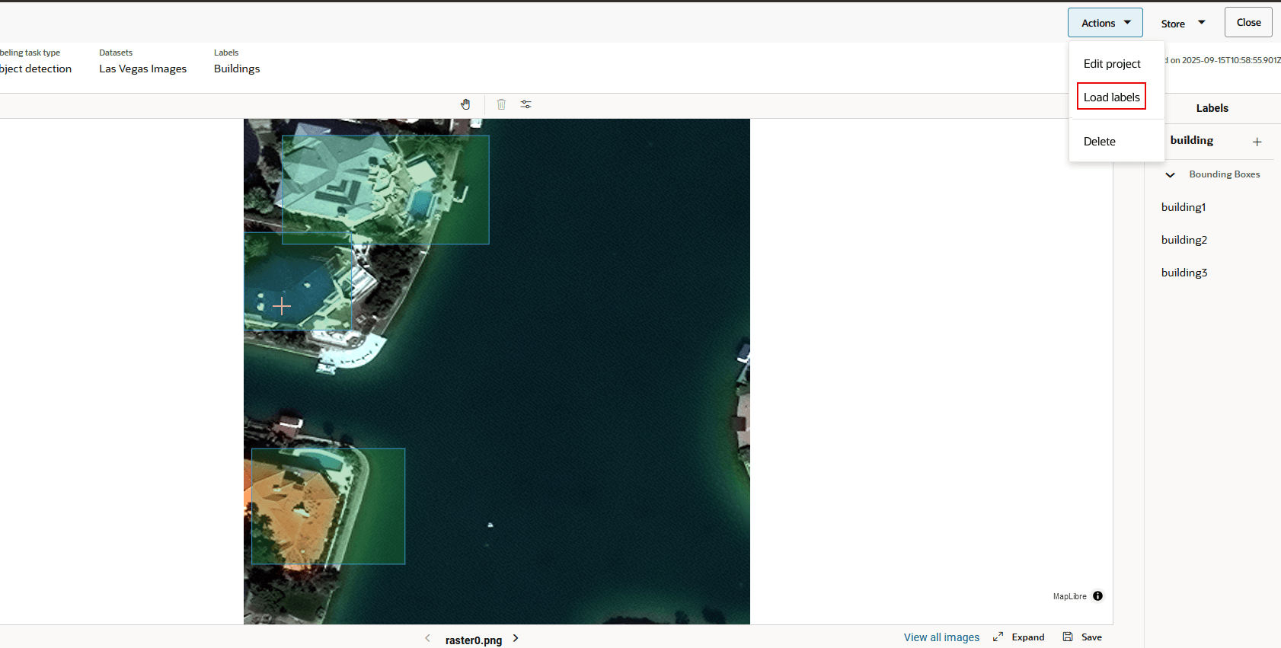Image resolution: width=1281 pixels, height=648 pixels.
Task: Click the Save disk icon
Action: click(x=1068, y=637)
